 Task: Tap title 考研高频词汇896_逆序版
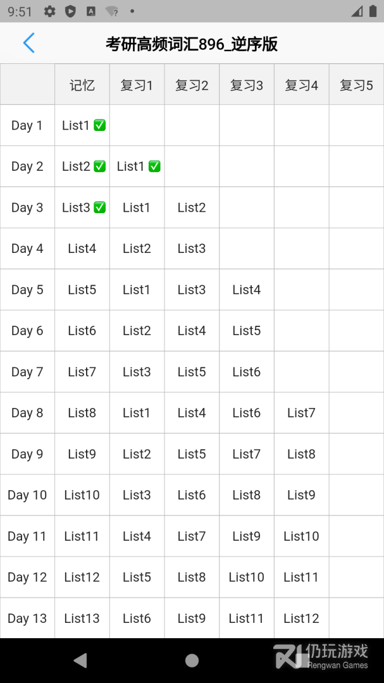(x=192, y=44)
